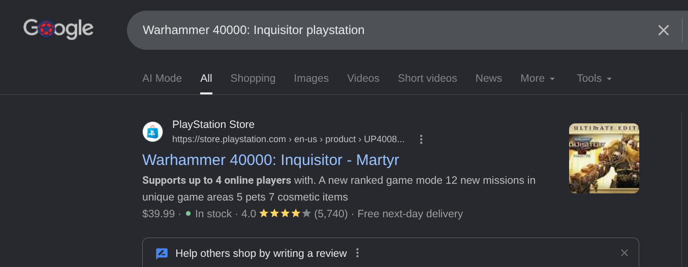This screenshot has height=267, width=688.
Task: Click the Ultimate Edition game cover thumbnail
Action: pos(604,158)
